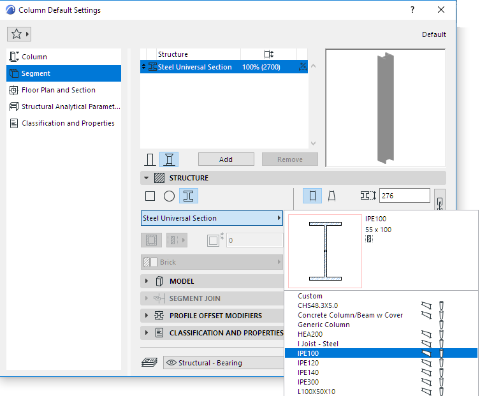This screenshot has height=396, width=480.
Task: Click the profile dimension icon beside 276
Action: 368,196
